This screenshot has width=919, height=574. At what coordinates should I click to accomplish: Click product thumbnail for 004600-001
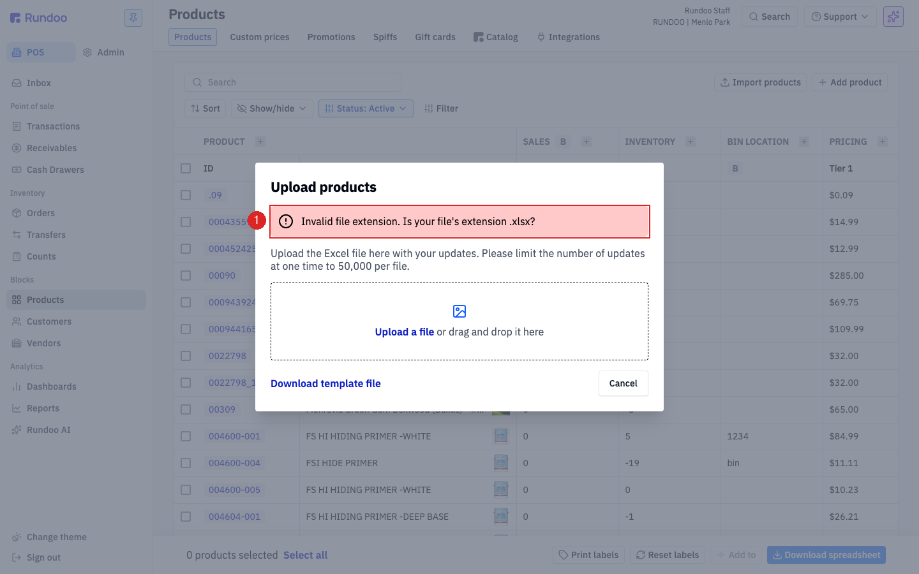click(x=501, y=436)
